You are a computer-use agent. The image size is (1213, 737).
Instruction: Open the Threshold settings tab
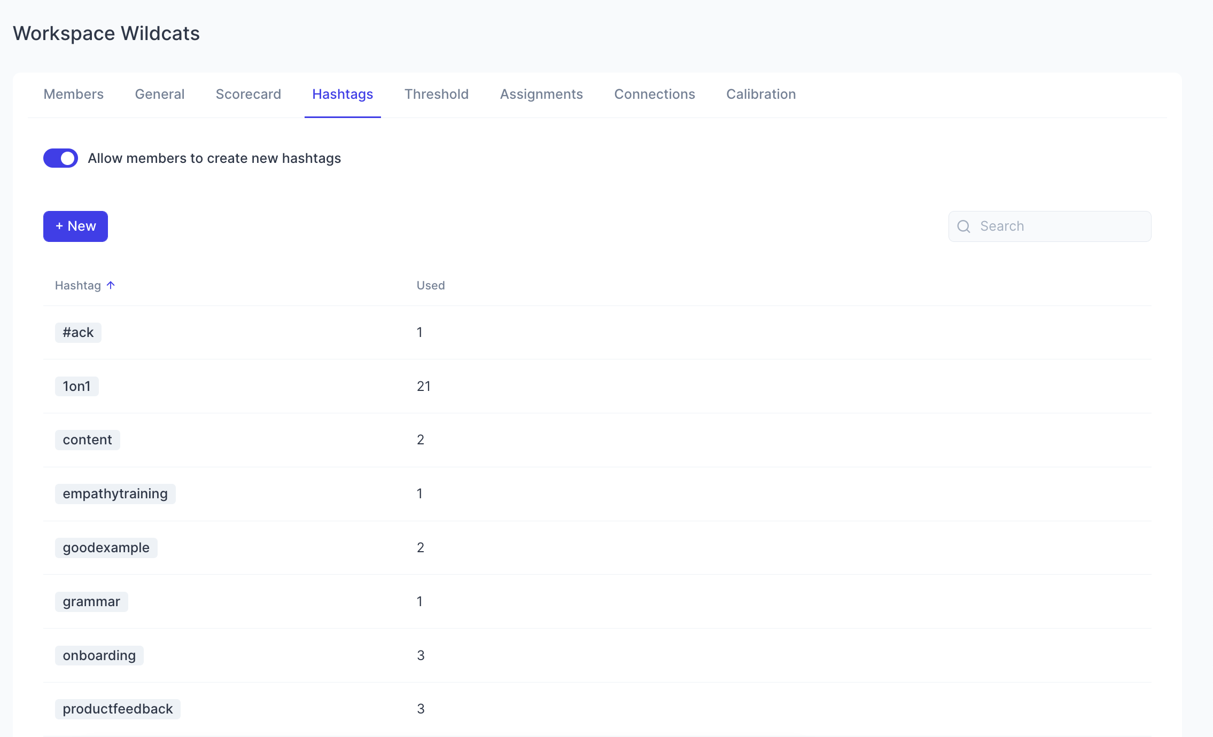click(x=436, y=93)
